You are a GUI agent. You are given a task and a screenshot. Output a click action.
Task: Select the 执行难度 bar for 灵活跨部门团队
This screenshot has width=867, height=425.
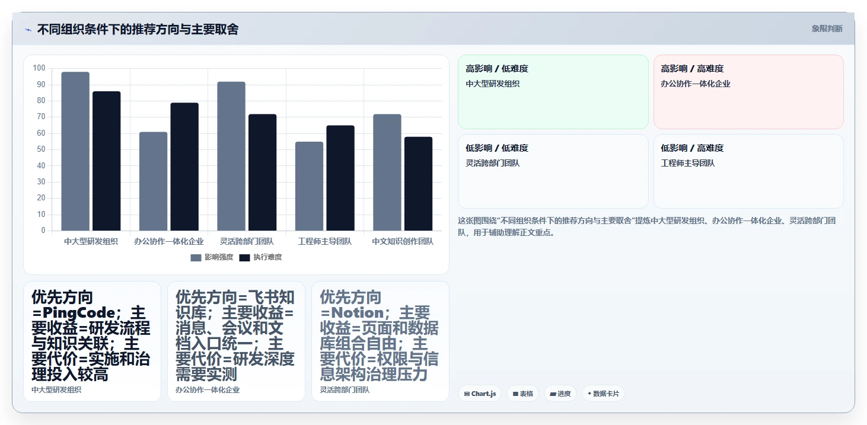click(x=263, y=172)
